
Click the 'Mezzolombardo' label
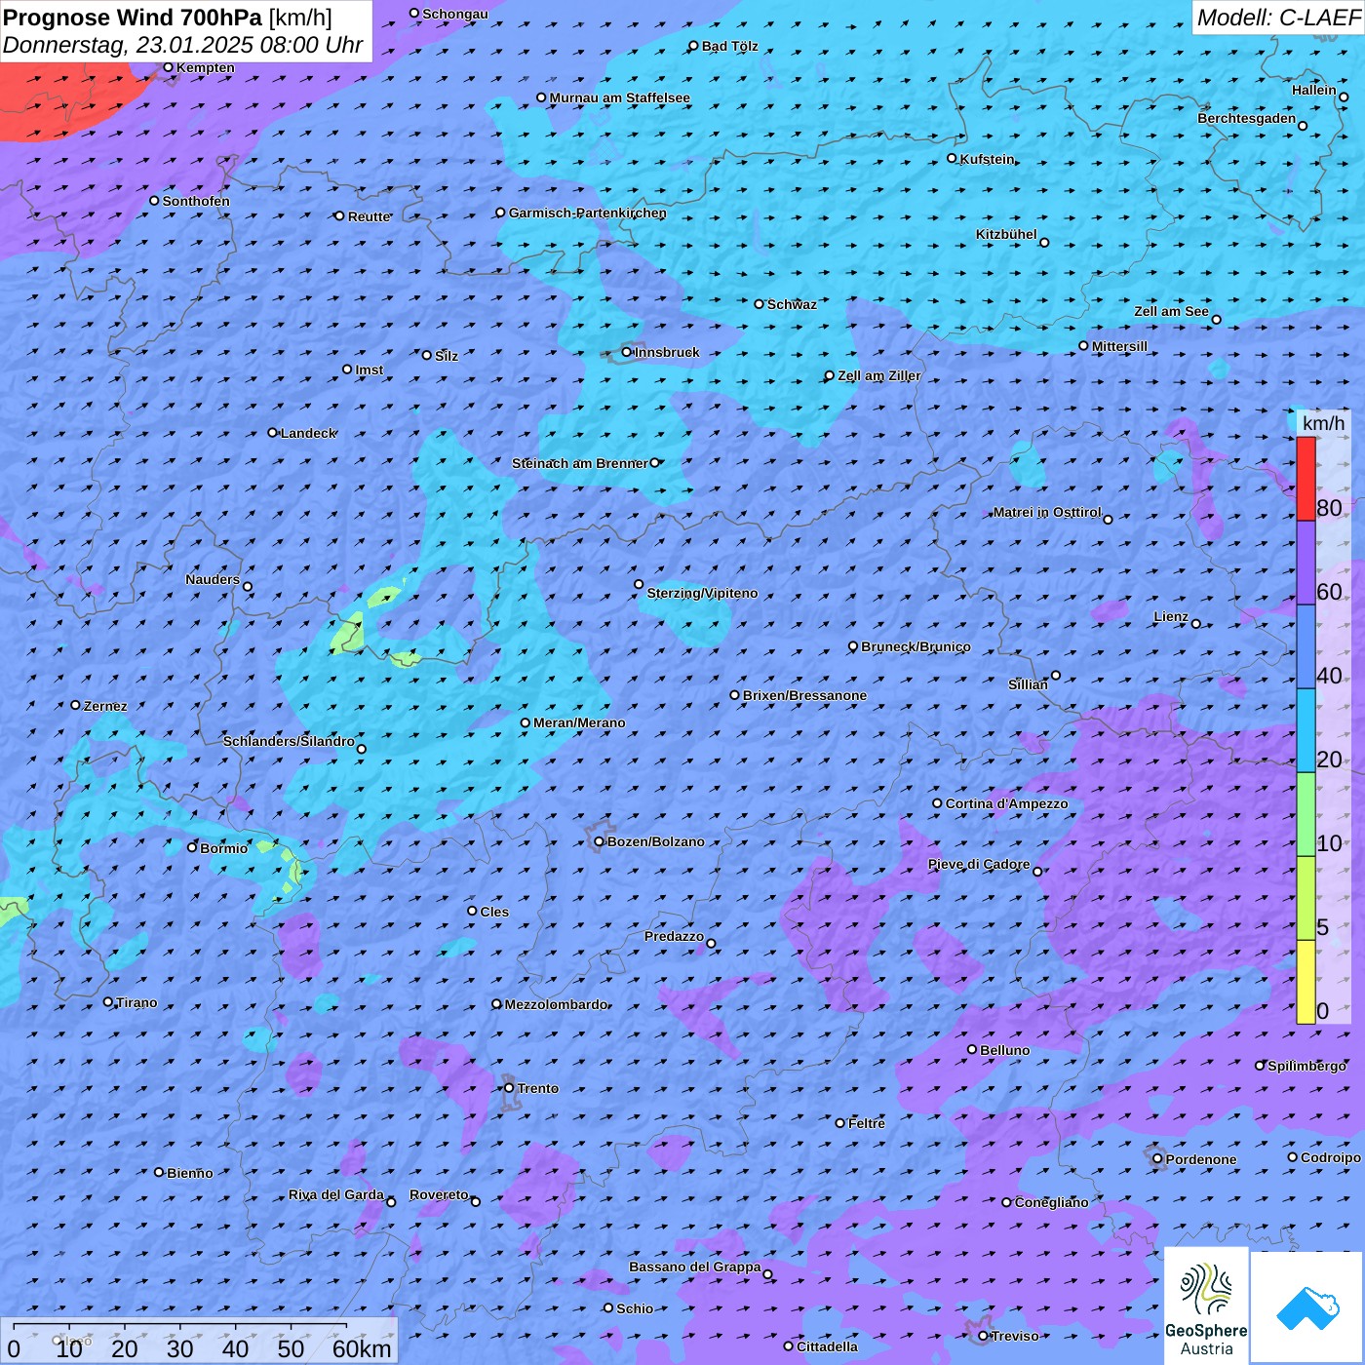556,1004
